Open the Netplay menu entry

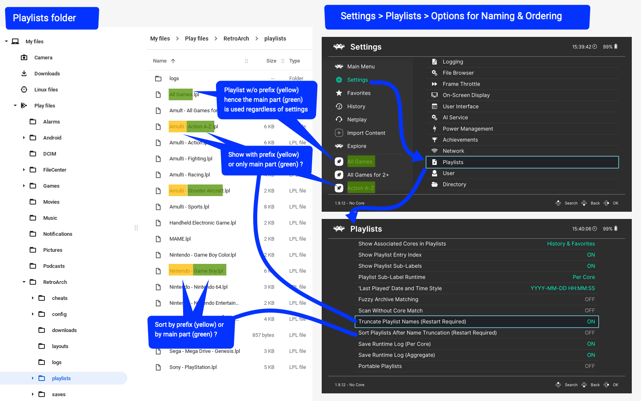click(357, 119)
